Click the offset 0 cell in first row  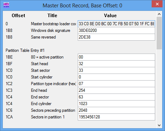coord(7,24)
